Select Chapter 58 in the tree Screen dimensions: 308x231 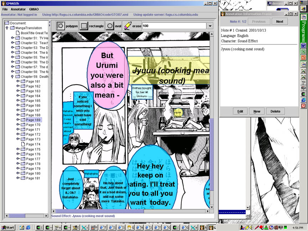pyautogui.click(x=32, y=72)
